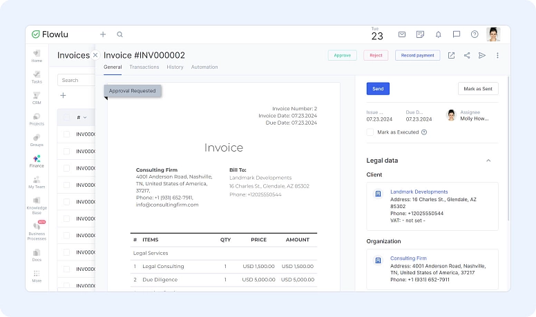This screenshot has height=317, width=536.
Task: Open the mail envelope icon in header
Action: tap(402, 34)
